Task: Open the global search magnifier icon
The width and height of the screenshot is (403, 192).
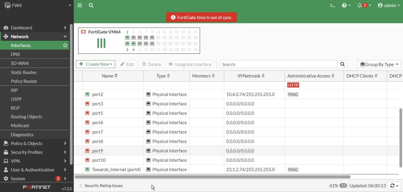Action: 91,5
